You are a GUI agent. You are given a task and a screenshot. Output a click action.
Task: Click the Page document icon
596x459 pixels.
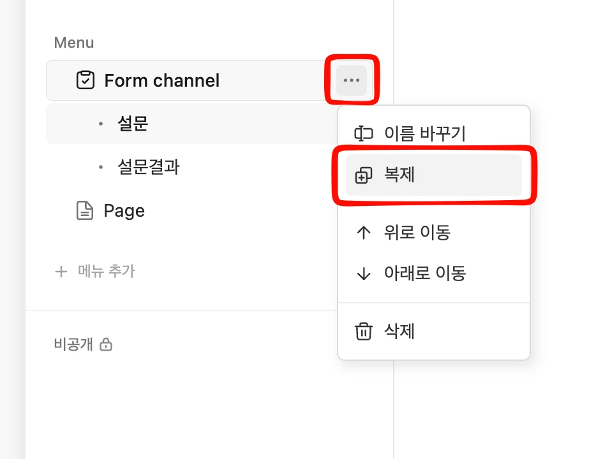point(85,210)
